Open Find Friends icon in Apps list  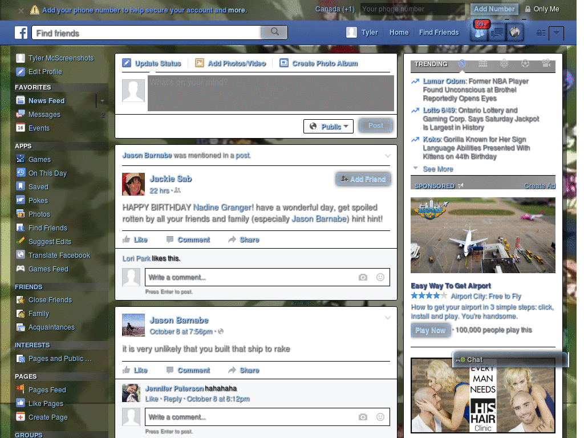21,228
